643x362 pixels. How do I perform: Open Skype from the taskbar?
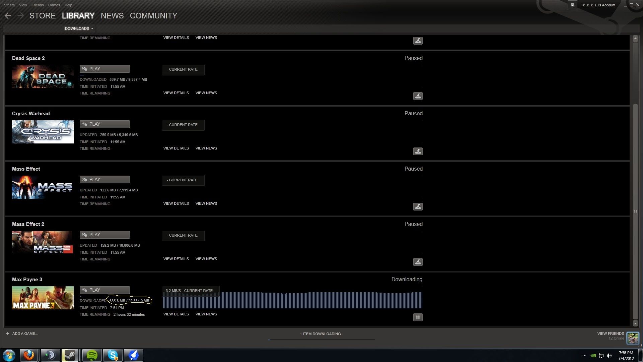[113, 355]
